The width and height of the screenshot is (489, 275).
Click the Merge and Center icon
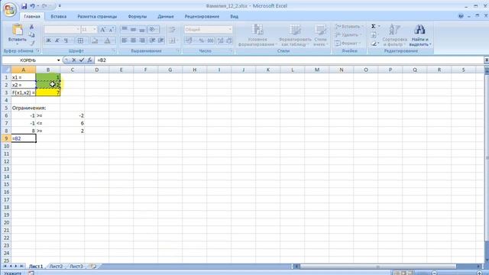(172, 40)
